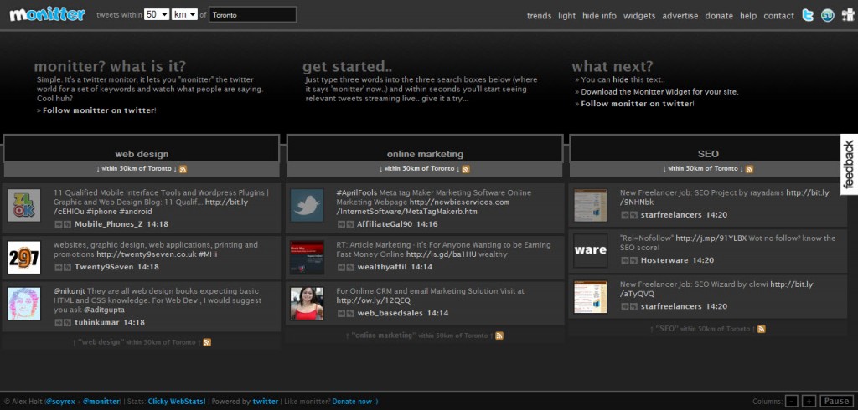858x410 pixels.
Task: Open monitter's Twitter bird icon in the header
Action: pos(808,15)
